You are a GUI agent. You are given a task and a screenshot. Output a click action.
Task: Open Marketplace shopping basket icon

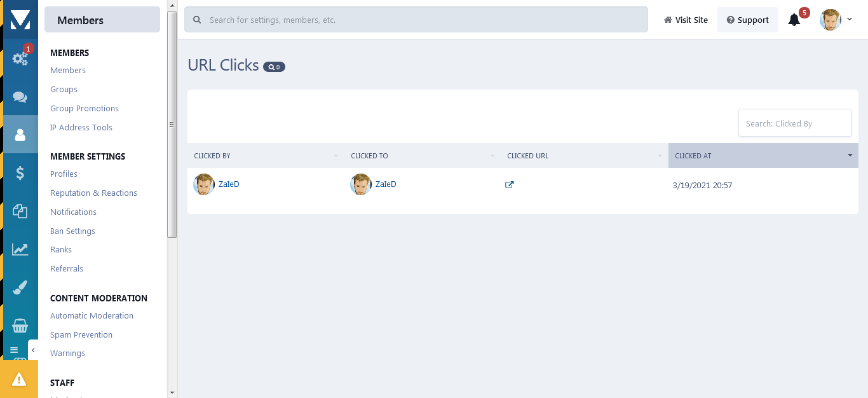point(20,326)
